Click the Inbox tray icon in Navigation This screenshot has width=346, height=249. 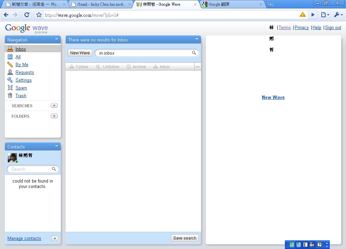[x=10, y=49]
